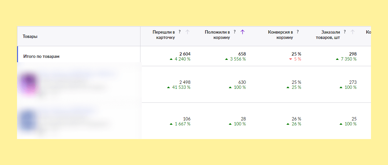Click 'Конверсия в корзину' column header text

pyautogui.click(x=280, y=35)
